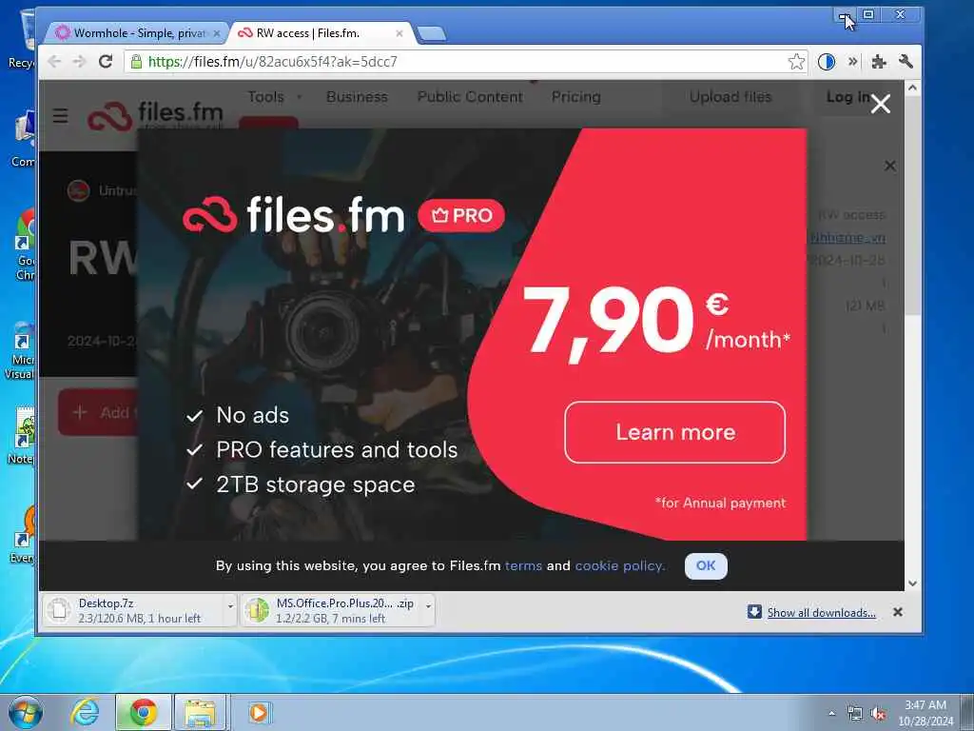Click the Upload files button
The image size is (974, 731).
pos(730,97)
